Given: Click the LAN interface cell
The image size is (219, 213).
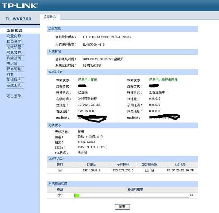Looking at the screenshot, I should click(x=60, y=170).
